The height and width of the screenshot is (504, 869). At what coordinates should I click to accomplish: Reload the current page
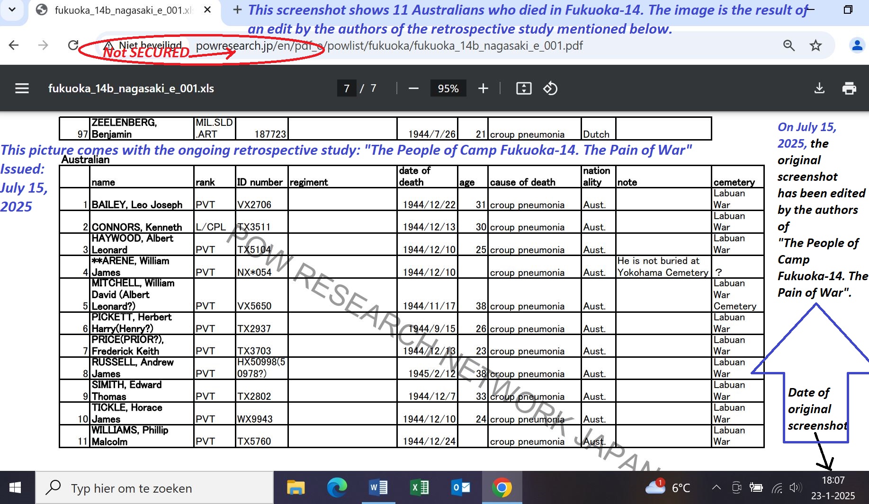[73, 45]
